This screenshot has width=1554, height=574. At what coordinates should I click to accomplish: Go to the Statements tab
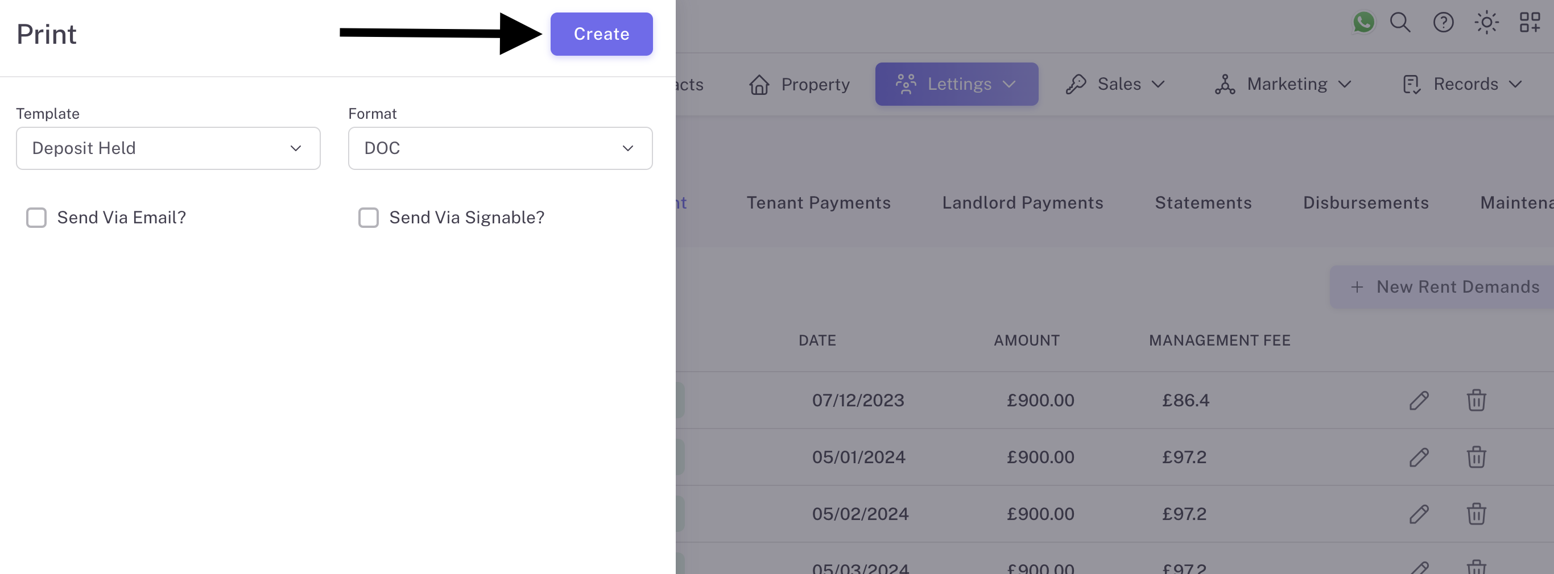click(x=1203, y=202)
